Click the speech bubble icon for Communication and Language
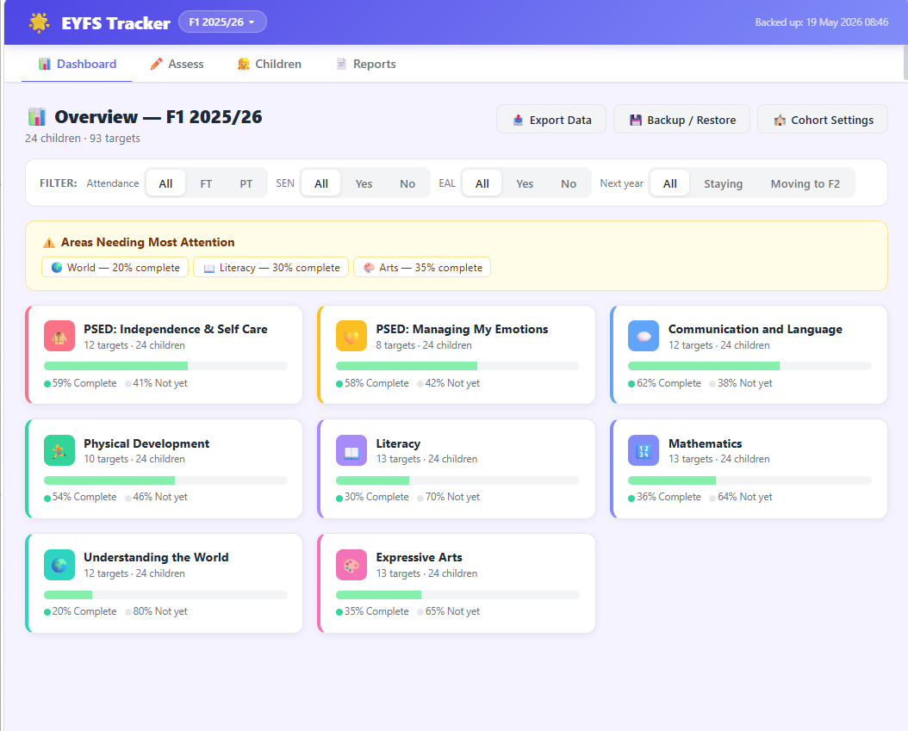The height and width of the screenshot is (731, 908). pyautogui.click(x=644, y=336)
